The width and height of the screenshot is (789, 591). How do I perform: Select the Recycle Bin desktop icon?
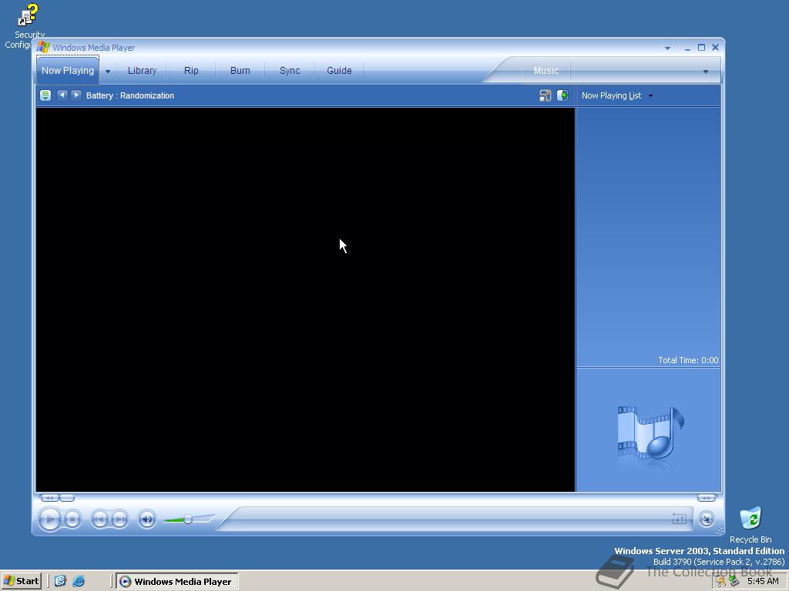tap(750, 525)
